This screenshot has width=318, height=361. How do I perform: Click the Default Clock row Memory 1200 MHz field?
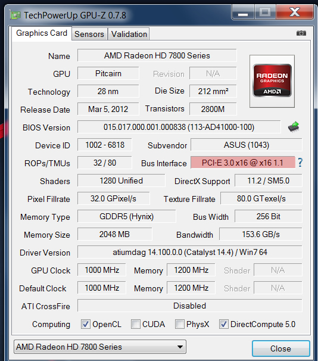(191, 288)
